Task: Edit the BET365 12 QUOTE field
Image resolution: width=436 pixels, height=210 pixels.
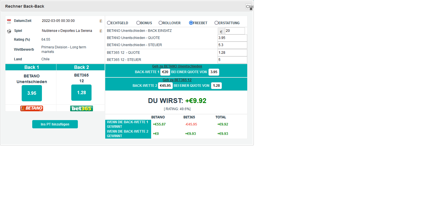Action: coord(232,53)
